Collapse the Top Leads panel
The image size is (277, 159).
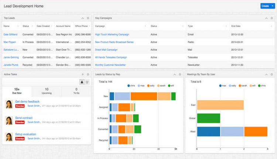[82, 18]
